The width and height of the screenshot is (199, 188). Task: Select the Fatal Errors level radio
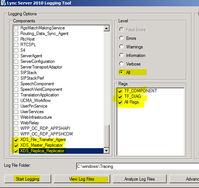coord(121,30)
